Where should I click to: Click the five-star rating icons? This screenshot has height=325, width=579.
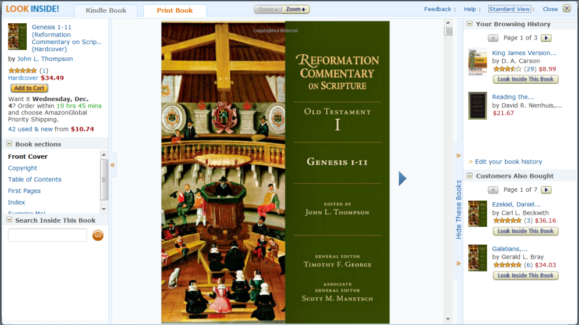tap(23, 70)
